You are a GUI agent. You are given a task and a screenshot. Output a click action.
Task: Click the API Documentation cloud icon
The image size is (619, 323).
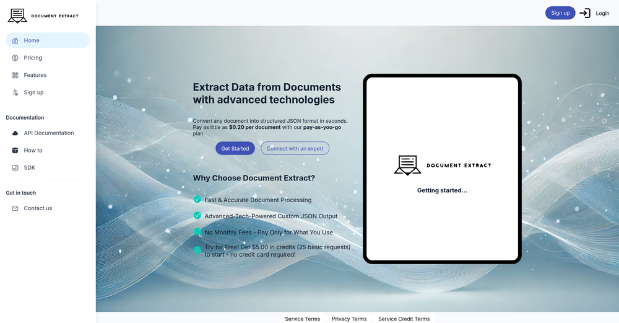[15, 133]
